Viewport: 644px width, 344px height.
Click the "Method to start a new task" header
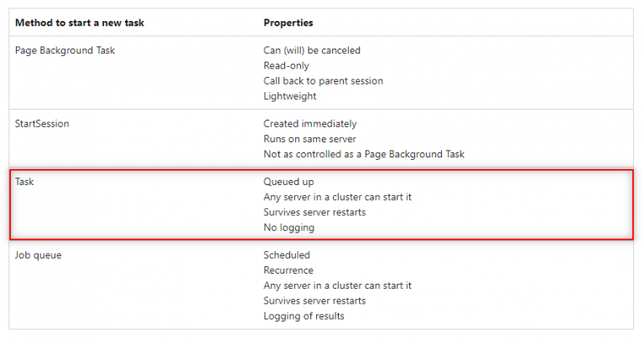[x=80, y=22]
